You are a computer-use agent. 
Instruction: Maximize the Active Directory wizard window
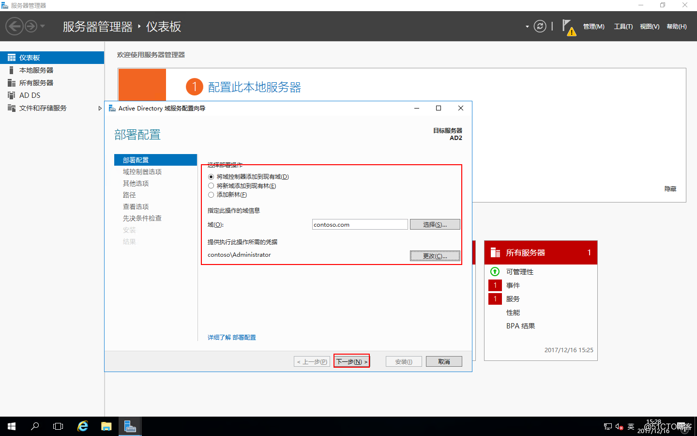click(x=439, y=108)
